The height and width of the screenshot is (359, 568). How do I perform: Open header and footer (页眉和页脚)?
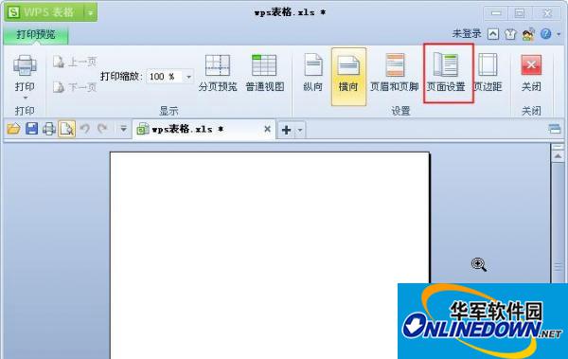pyautogui.click(x=395, y=73)
